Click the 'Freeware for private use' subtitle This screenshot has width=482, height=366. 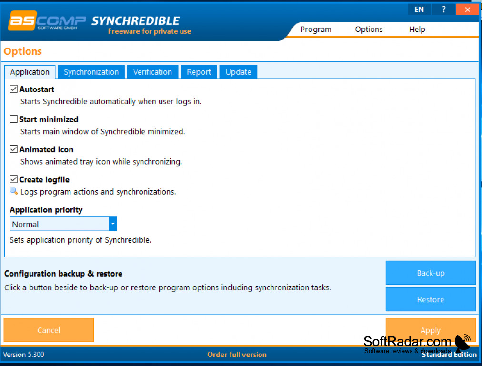click(x=150, y=31)
